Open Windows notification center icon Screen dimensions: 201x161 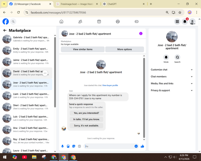pyautogui.click(x=195, y=157)
